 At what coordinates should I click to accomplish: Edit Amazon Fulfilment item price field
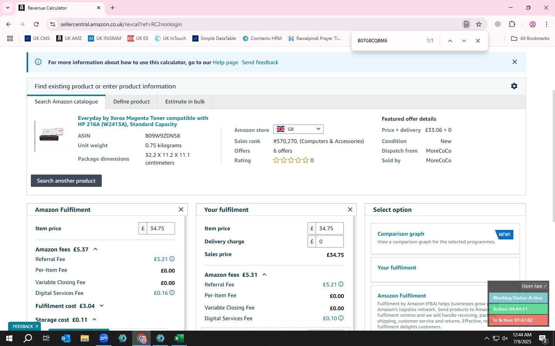[161, 228]
